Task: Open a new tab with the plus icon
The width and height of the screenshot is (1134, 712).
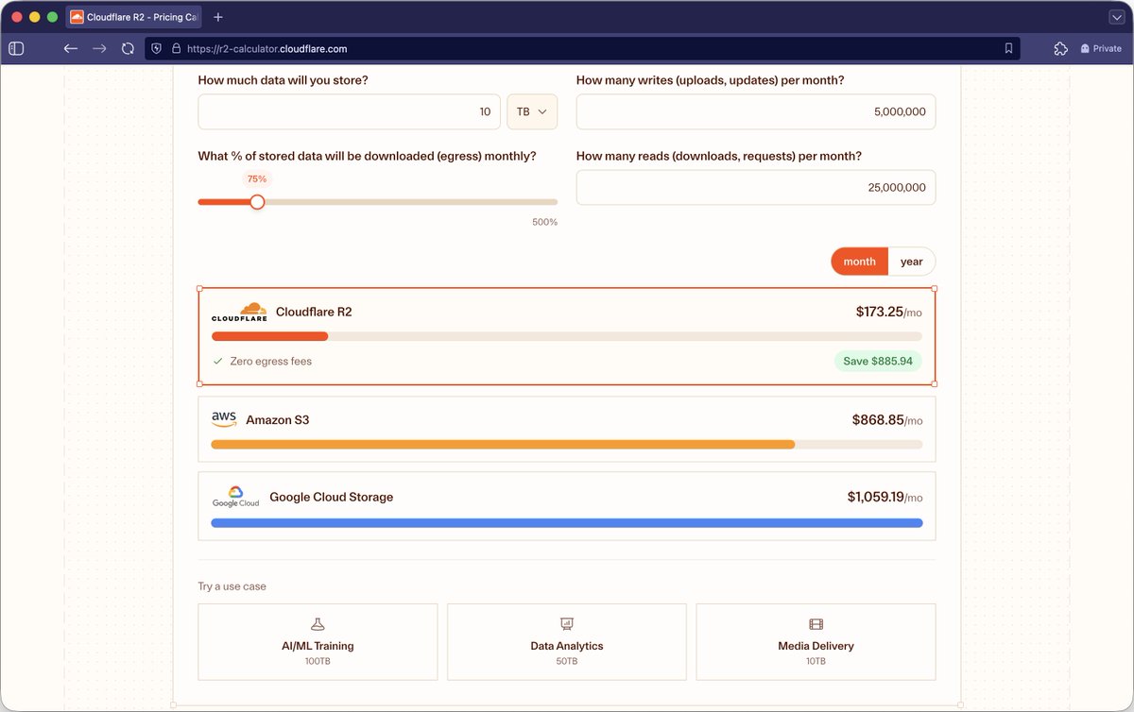Action: tap(218, 17)
